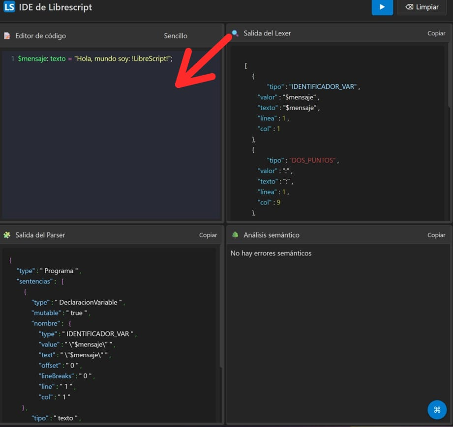Click the tree icon beside Análisis semántico
The image size is (453, 427).
pos(235,235)
